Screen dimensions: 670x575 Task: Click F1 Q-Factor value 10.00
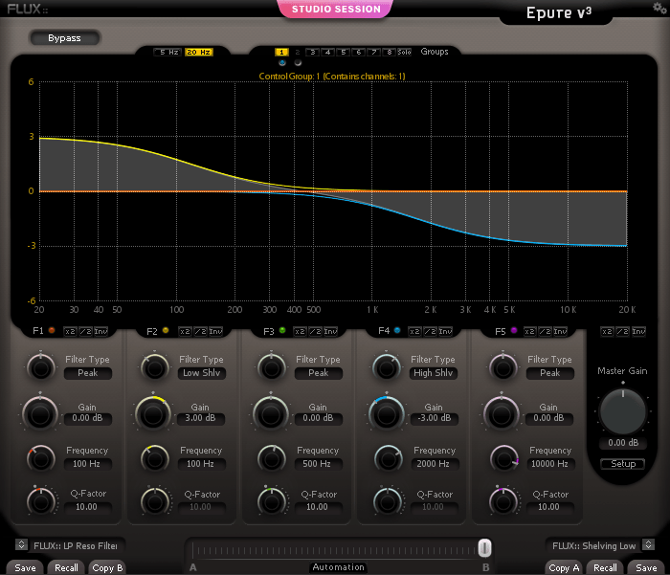87,507
